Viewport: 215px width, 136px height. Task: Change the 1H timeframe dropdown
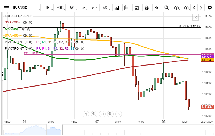coord(48,8)
